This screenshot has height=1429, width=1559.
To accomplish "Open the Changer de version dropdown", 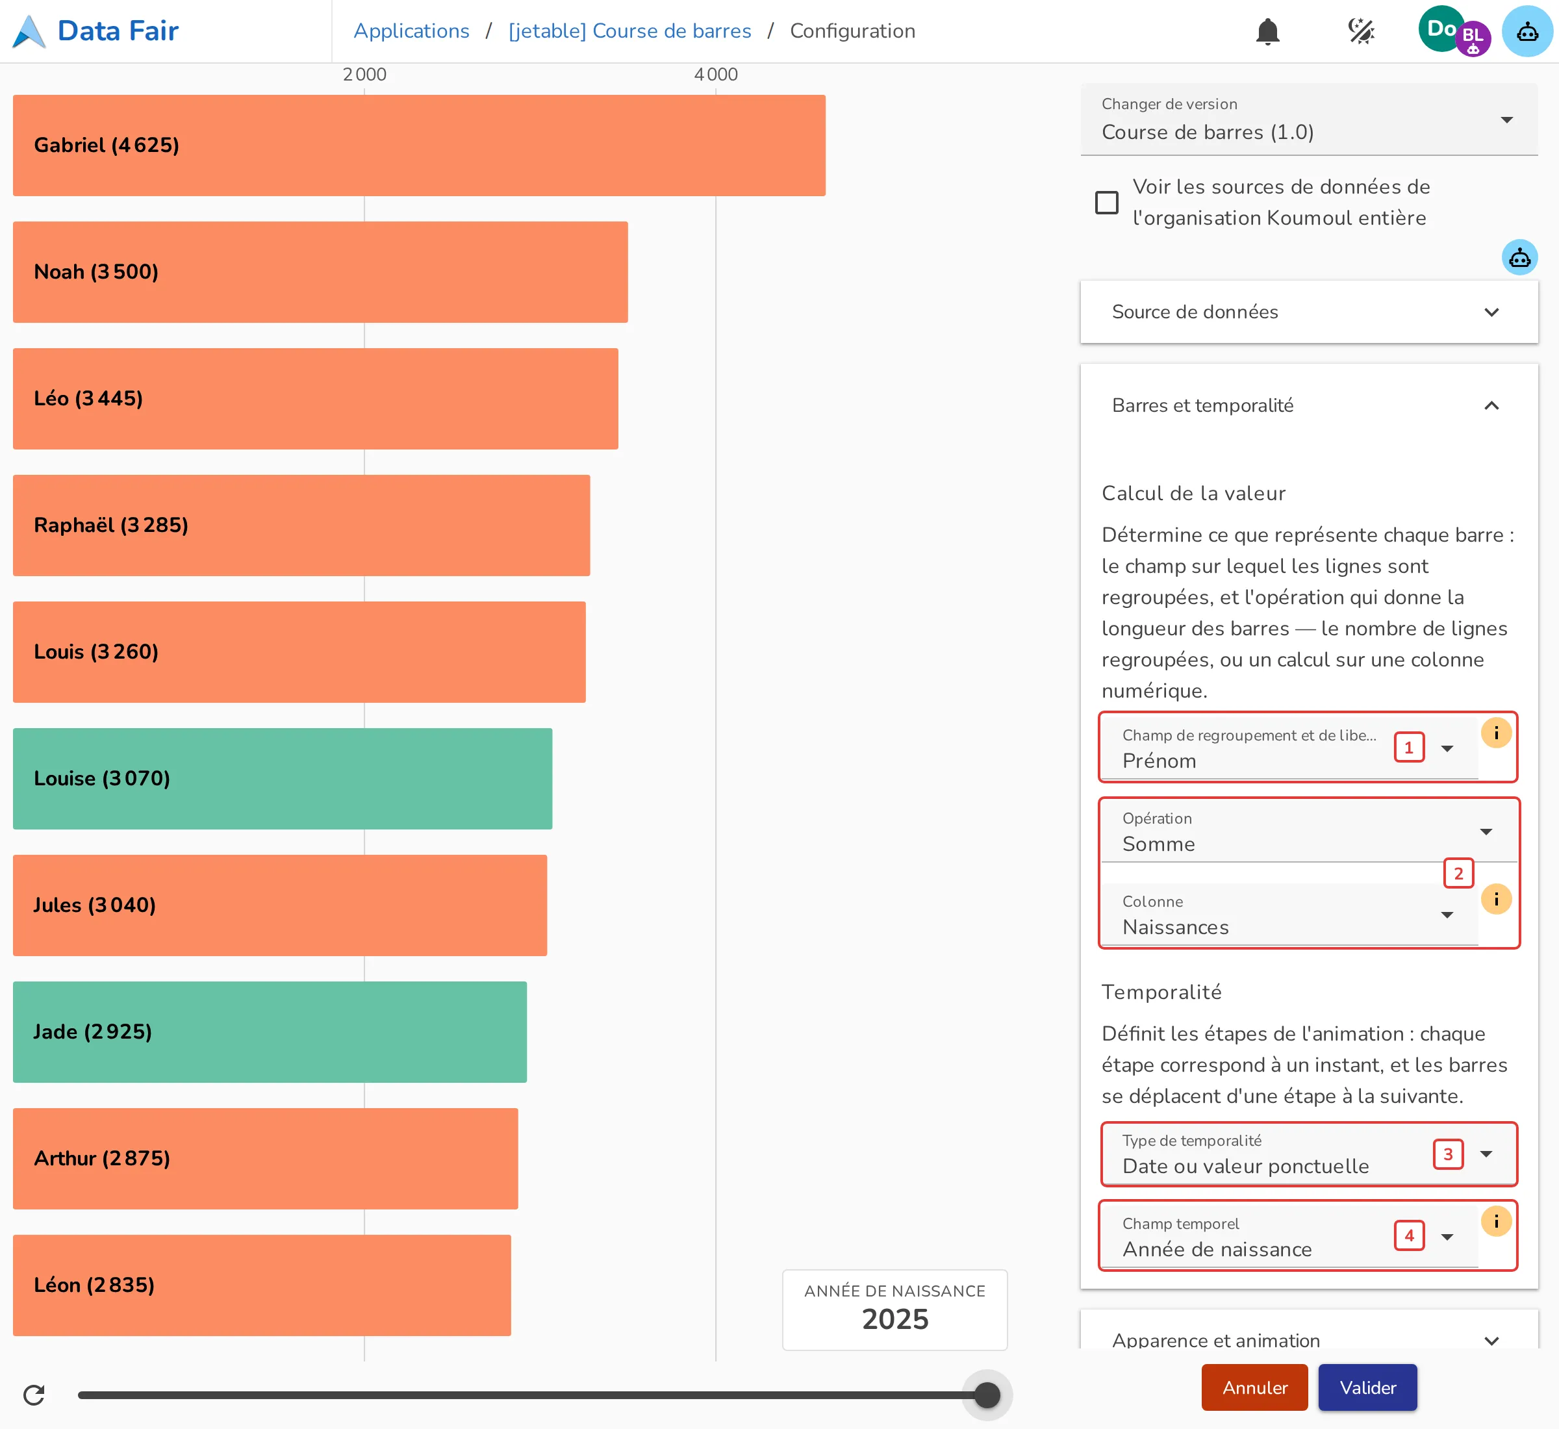I will [x=1308, y=119].
